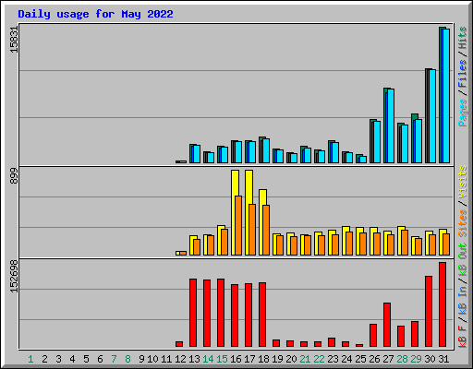Click day 31 on the x-axis
473x369 pixels.
point(443,359)
